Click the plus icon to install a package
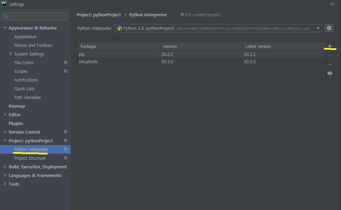Screen dimensions: 341x210 click(x=330, y=46)
